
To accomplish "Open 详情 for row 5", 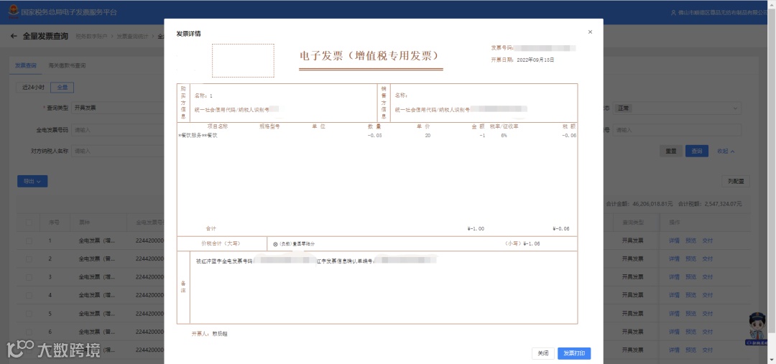I will point(674,314).
